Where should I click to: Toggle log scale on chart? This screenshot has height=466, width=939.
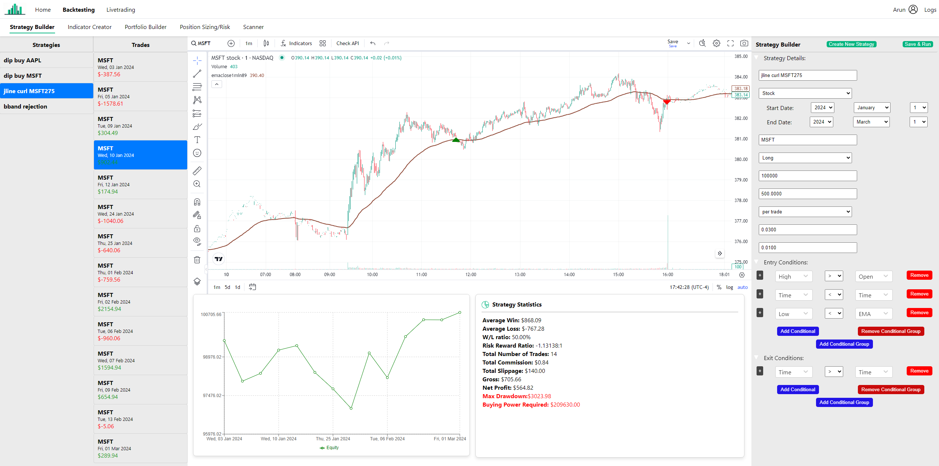coord(729,287)
